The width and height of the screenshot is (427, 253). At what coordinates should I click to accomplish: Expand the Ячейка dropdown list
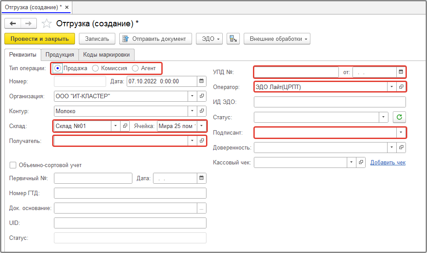click(202, 126)
